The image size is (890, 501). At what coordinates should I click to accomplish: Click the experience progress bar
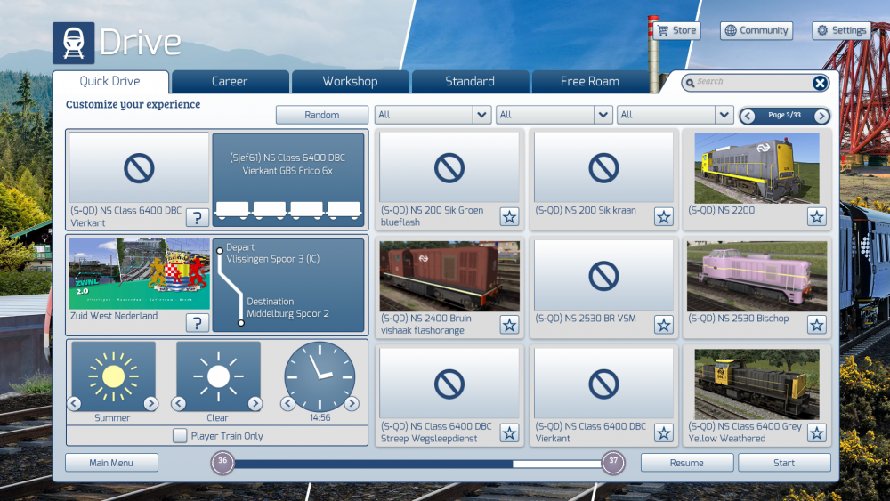tap(417, 464)
